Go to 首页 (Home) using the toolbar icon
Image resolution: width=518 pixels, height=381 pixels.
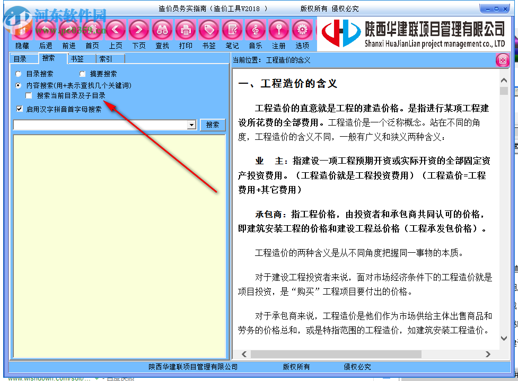[x=92, y=29]
